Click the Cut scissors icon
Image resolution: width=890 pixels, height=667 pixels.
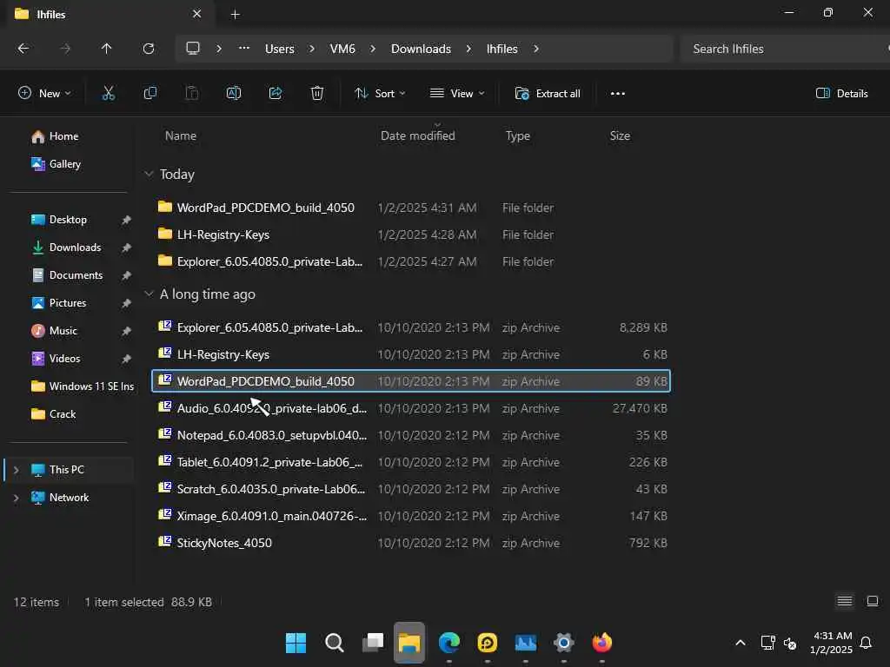pos(108,94)
